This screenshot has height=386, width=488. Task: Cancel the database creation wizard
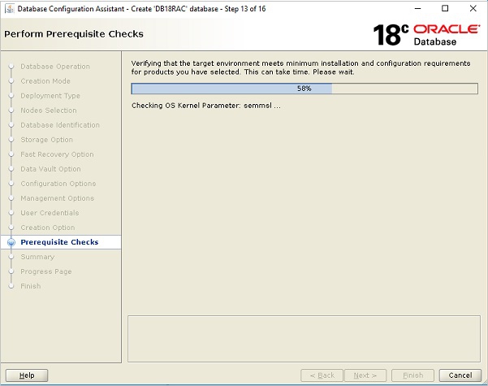pos(460,375)
